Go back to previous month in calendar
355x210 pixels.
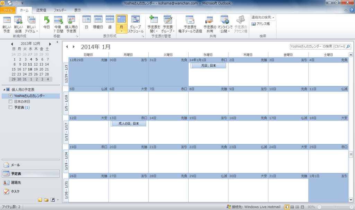tap(67, 47)
